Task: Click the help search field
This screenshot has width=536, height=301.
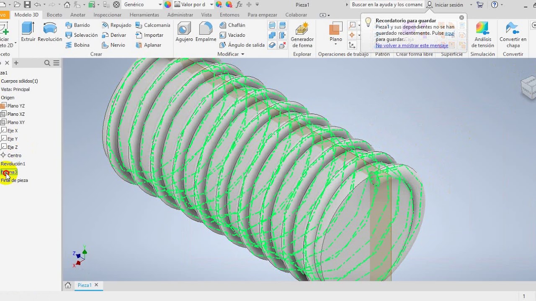Action: pos(387,5)
